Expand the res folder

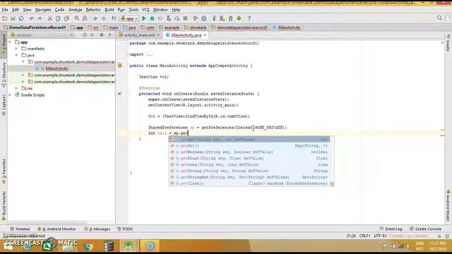(x=17, y=88)
